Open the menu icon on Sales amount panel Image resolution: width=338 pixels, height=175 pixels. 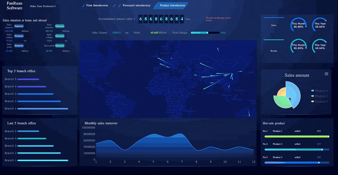[326, 74]
